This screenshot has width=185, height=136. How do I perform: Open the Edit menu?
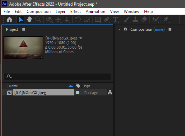click(18, 12)
